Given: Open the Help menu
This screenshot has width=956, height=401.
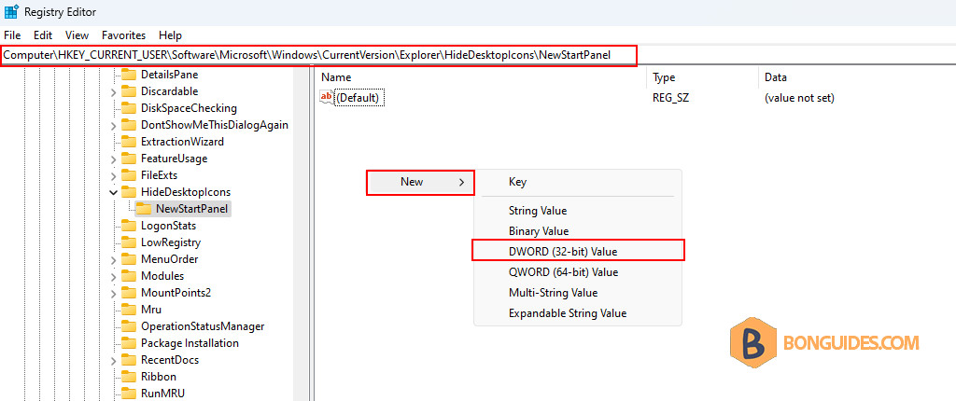Looking at the screenshot, I should 170,35.
